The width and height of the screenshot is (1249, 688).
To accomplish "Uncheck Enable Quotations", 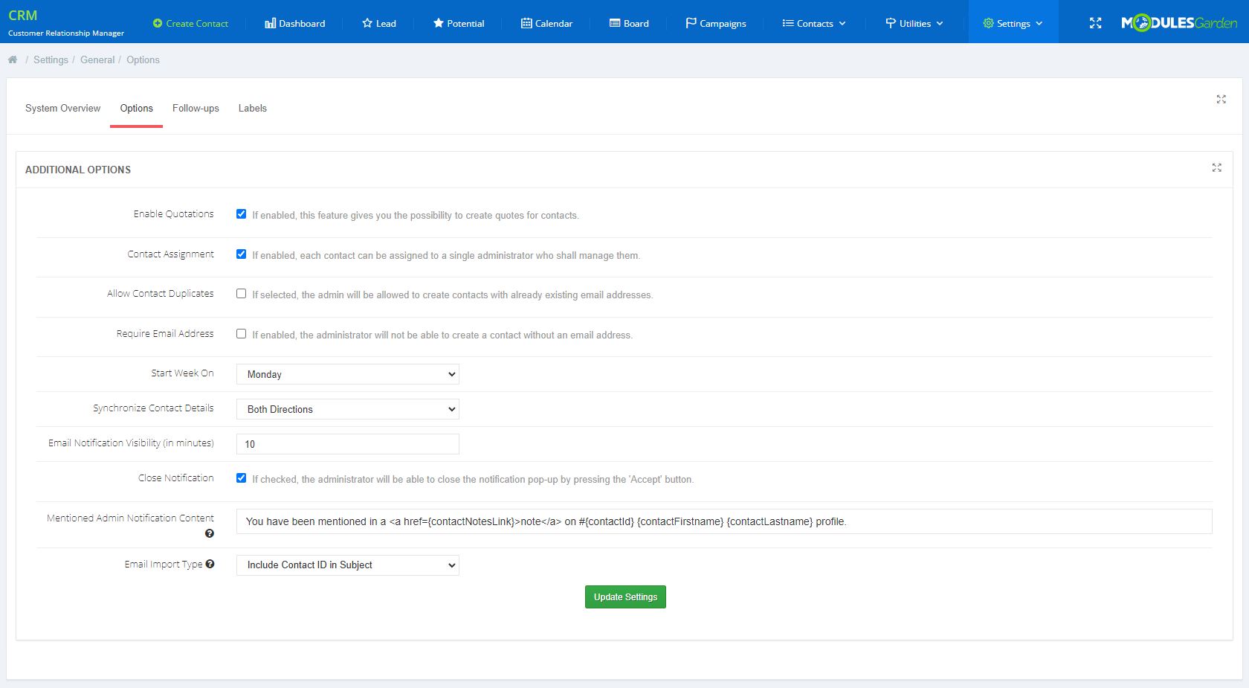I will (241, 213).
